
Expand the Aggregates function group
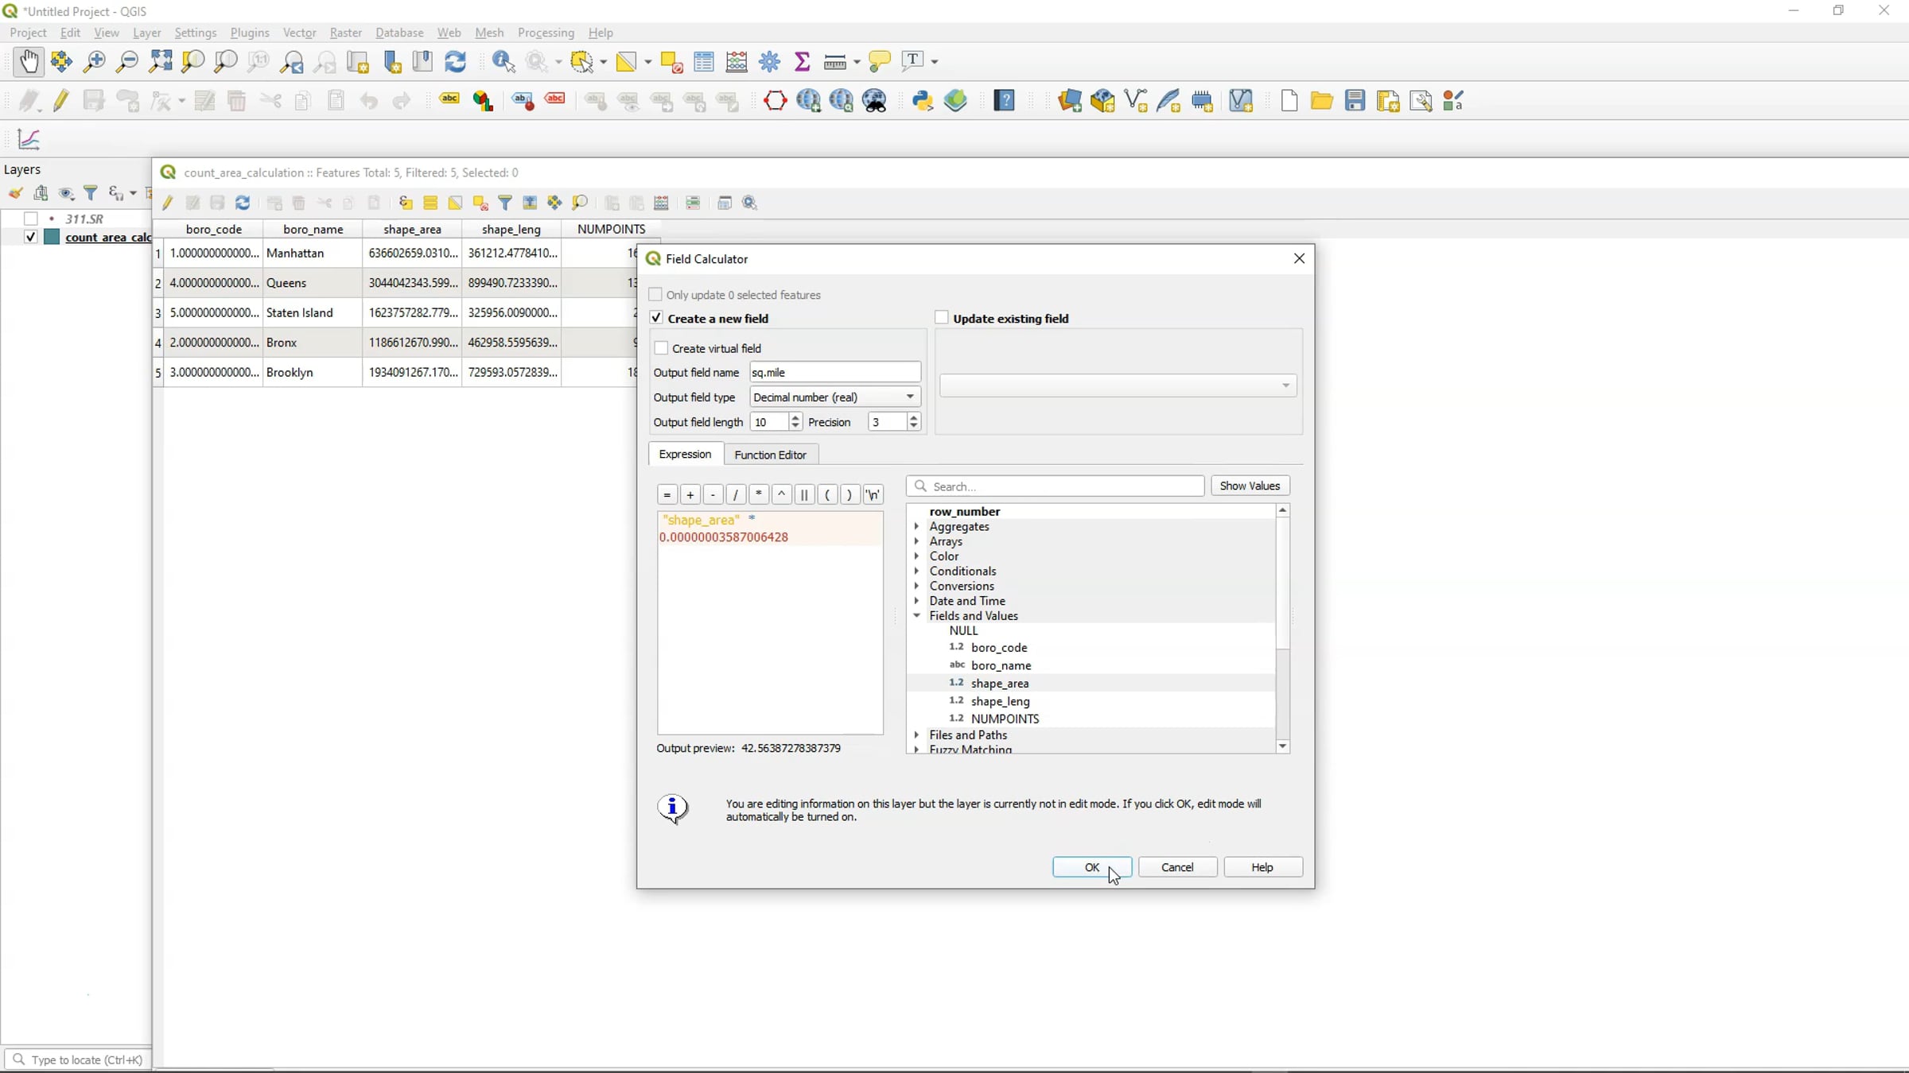pos(917,526)
